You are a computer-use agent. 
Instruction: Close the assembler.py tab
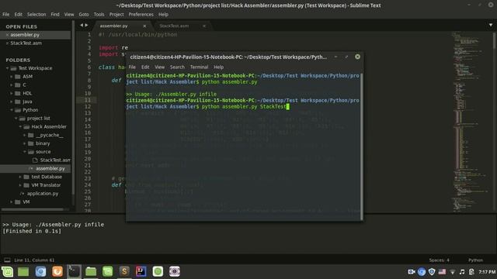tap(144, 26)
